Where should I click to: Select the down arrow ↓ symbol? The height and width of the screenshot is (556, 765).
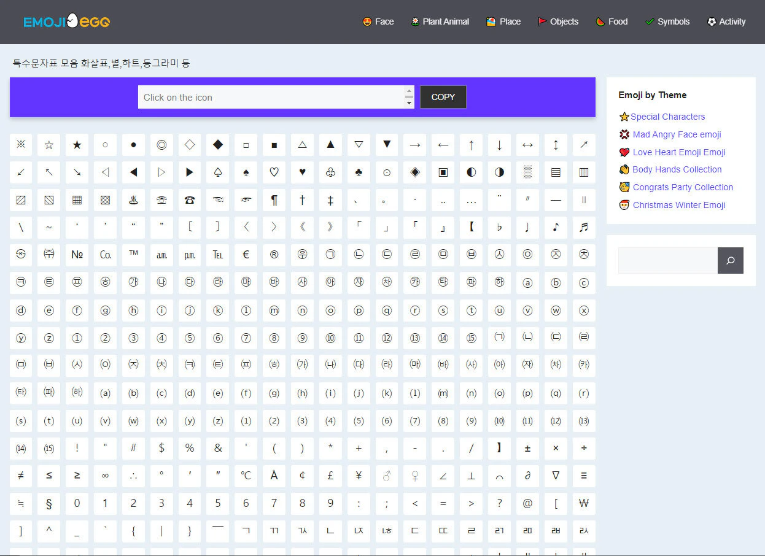click(499, 145)
